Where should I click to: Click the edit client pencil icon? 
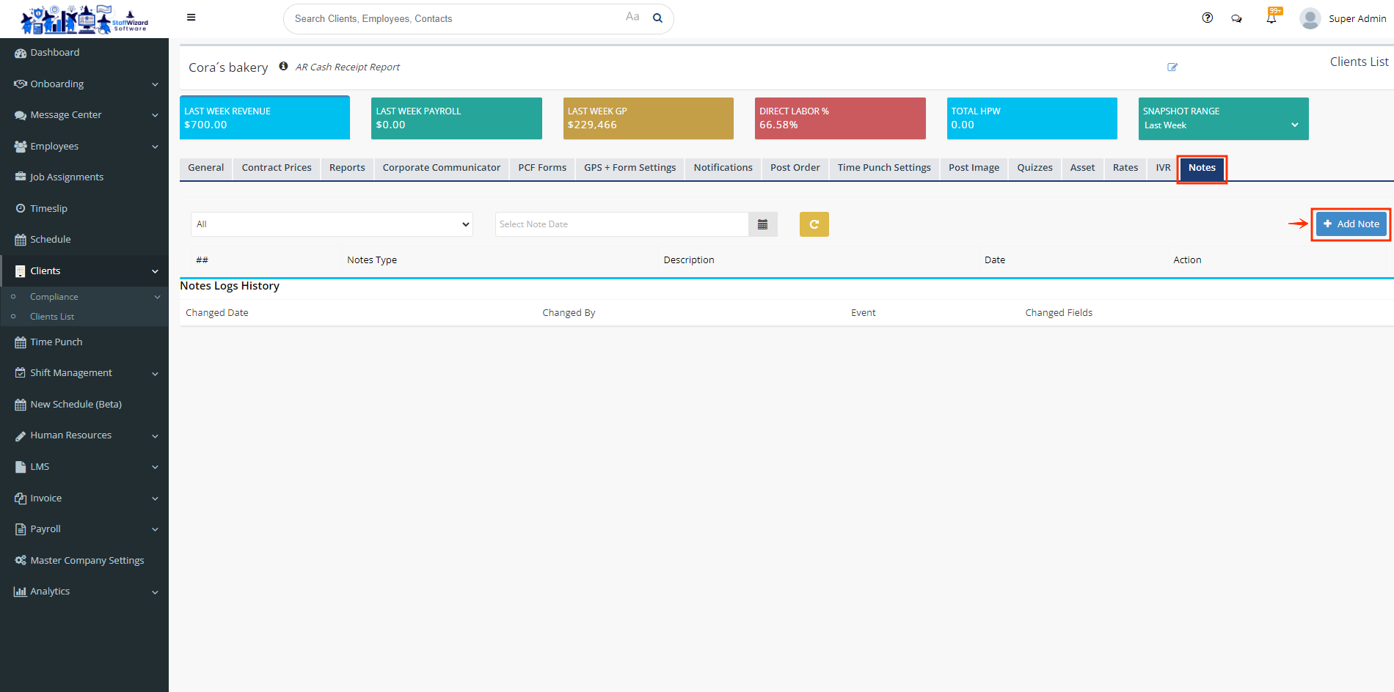pos(1172,67)
